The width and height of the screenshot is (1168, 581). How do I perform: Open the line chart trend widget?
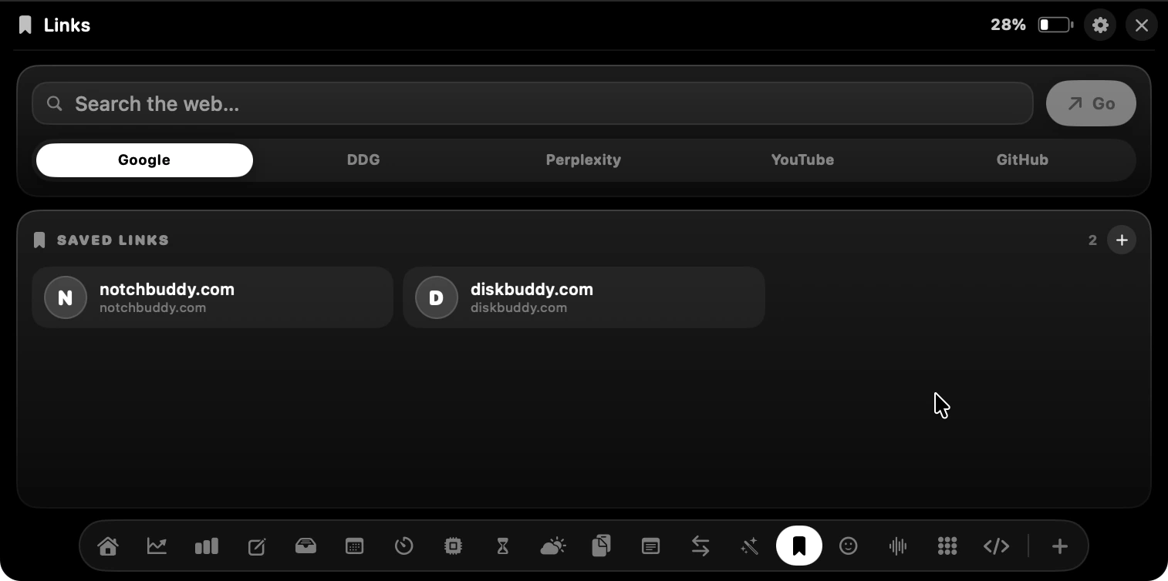click(x=157, y=546)
